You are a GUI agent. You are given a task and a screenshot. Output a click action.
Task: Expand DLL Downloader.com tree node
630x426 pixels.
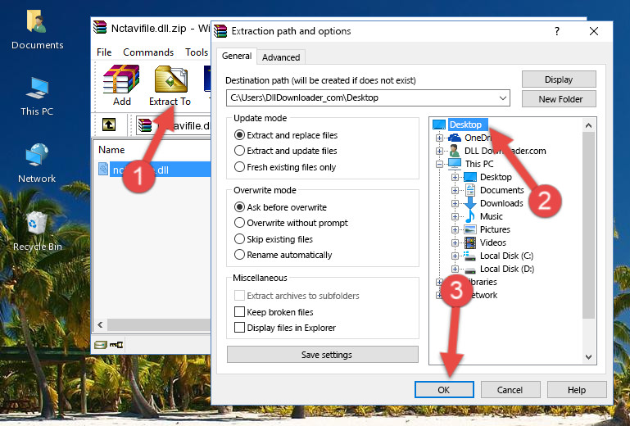[439, 151]
